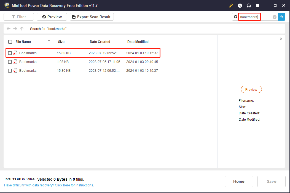Click the 2023-07-05 17:11:05 date cell
The width and height of the screenshot is (290, 193).
104,62
